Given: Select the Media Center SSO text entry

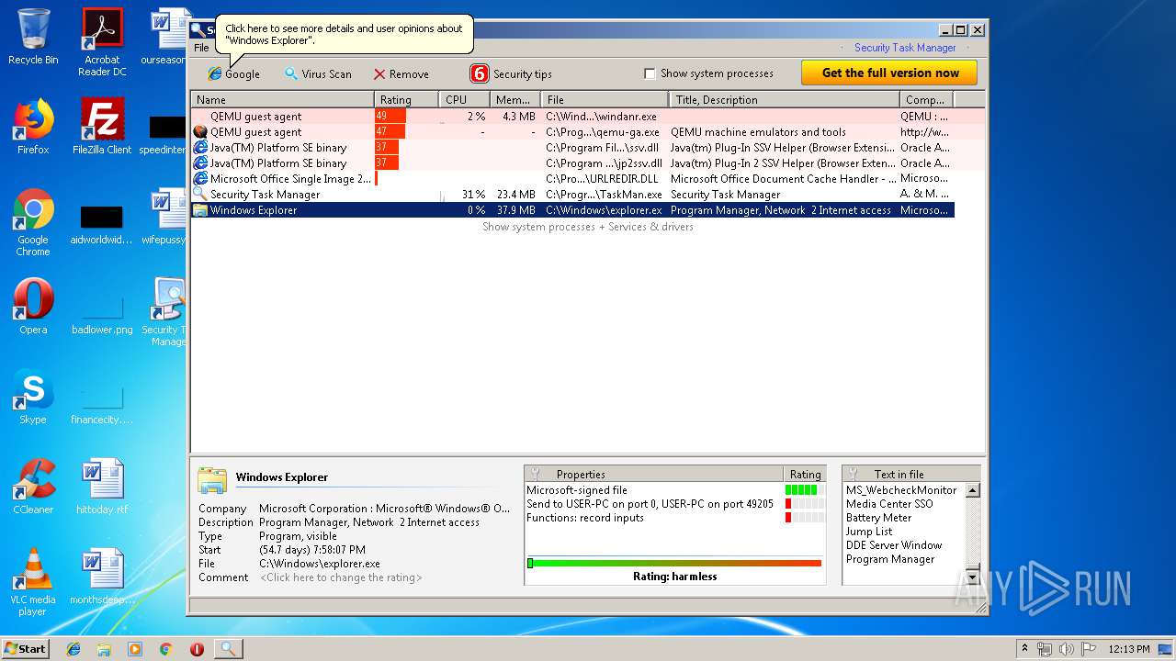Looking at the screenshot, I should [x=889, y=504].
